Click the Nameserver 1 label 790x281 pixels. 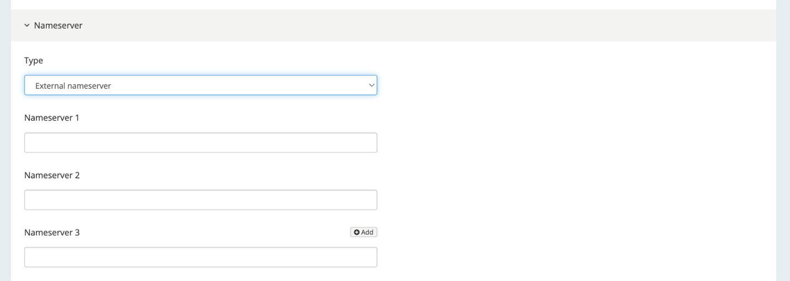(52, 118)
